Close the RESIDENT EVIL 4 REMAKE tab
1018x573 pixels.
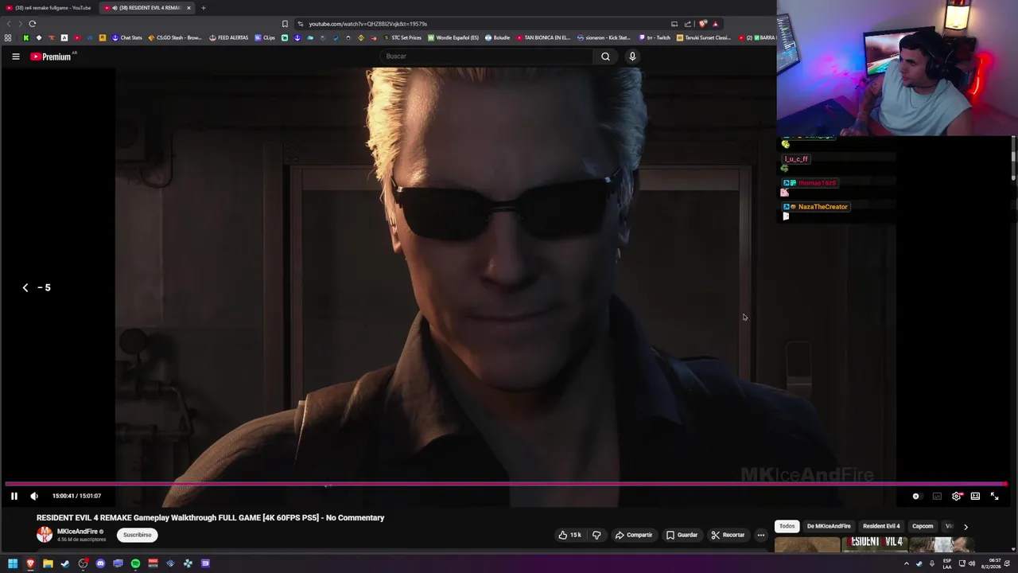click(188, 8)
